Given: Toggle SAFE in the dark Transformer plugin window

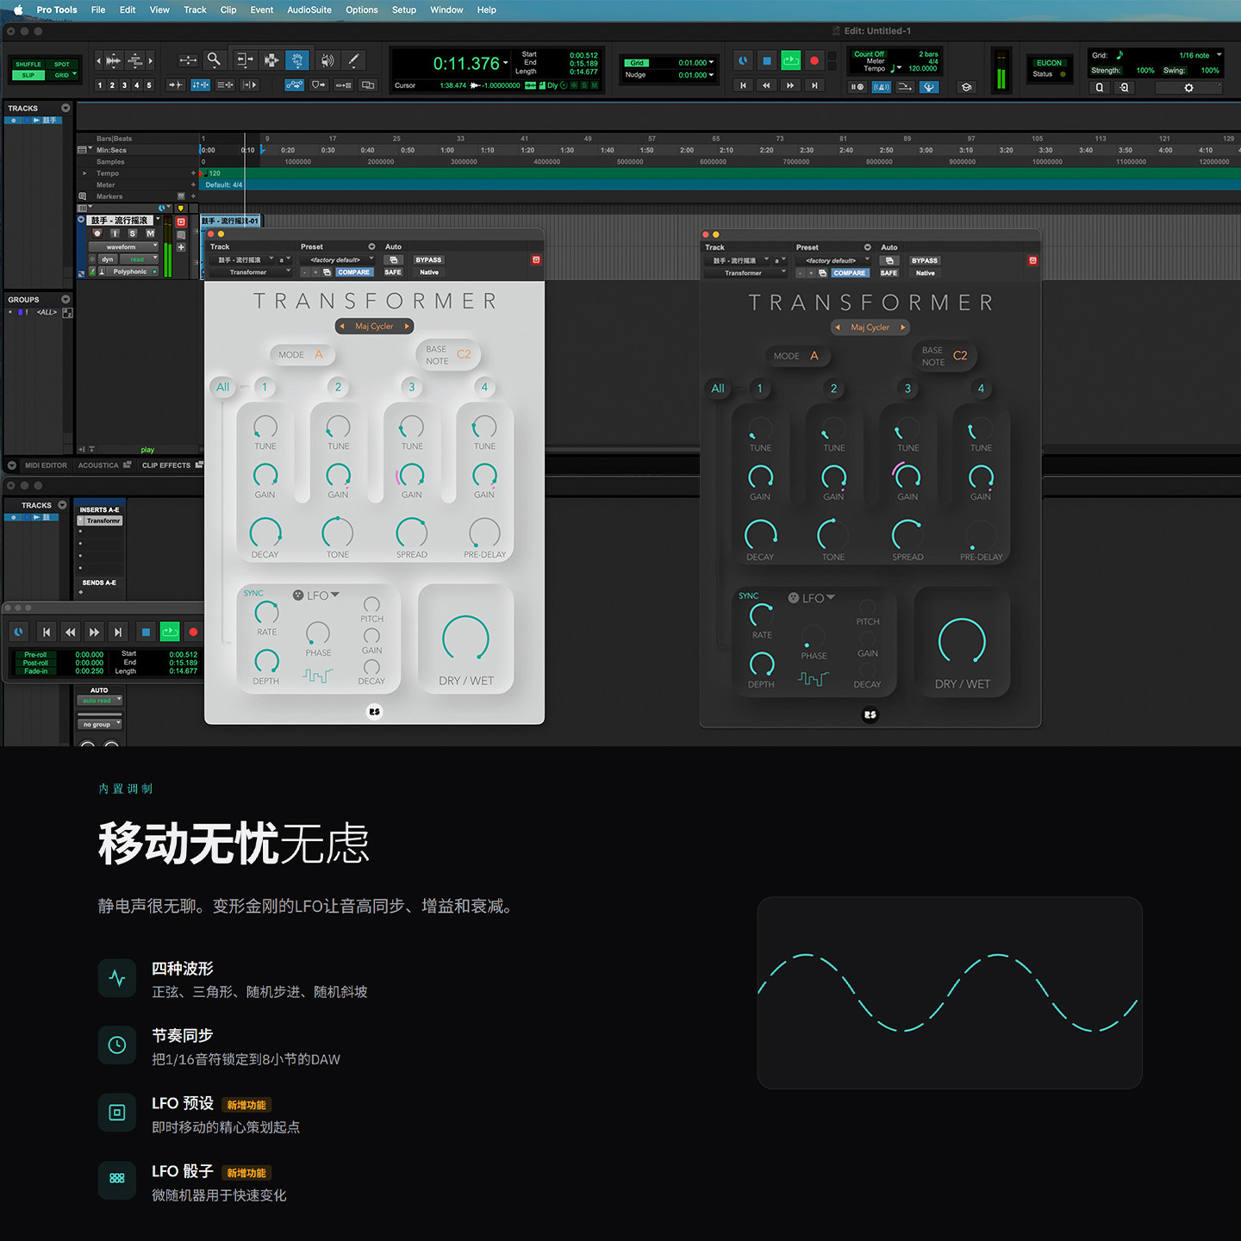Looking at the screenshot, I should (x=889, y=273).
